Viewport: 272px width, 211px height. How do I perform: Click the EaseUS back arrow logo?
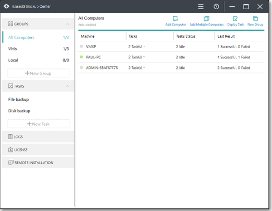(x=7, y=7)
